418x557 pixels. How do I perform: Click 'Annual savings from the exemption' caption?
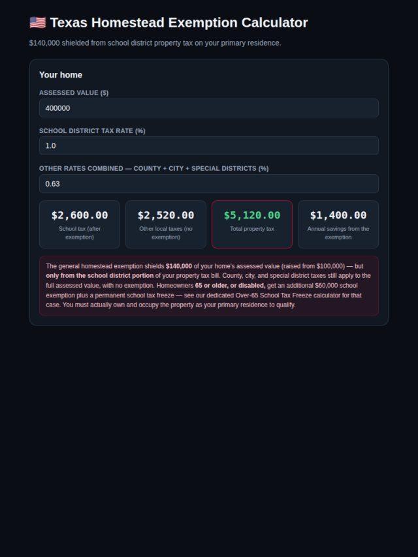pos(338,233)
